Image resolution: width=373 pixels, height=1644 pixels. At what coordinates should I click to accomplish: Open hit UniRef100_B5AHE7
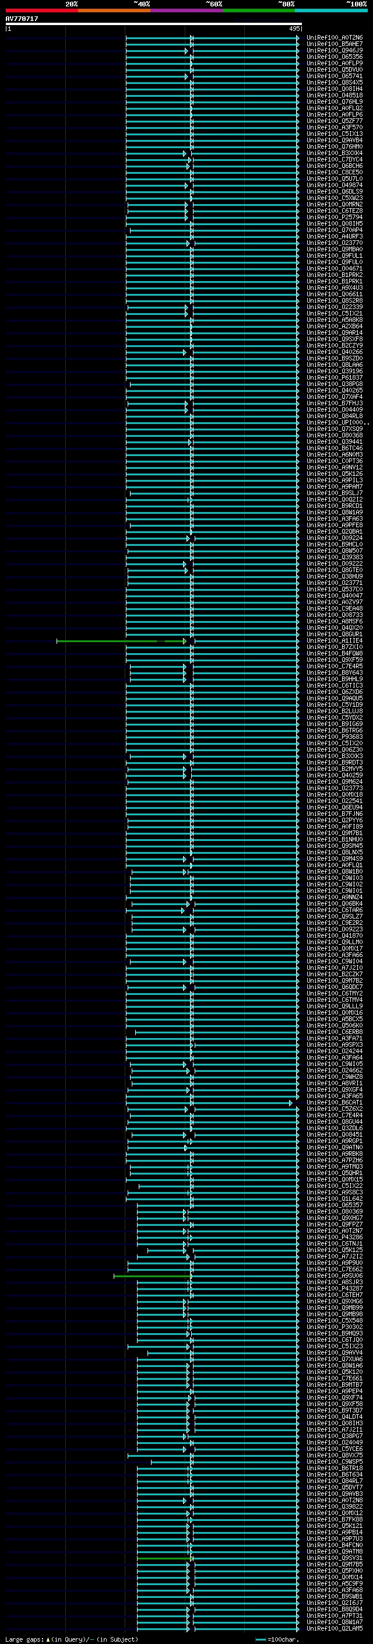click(335, 44)
